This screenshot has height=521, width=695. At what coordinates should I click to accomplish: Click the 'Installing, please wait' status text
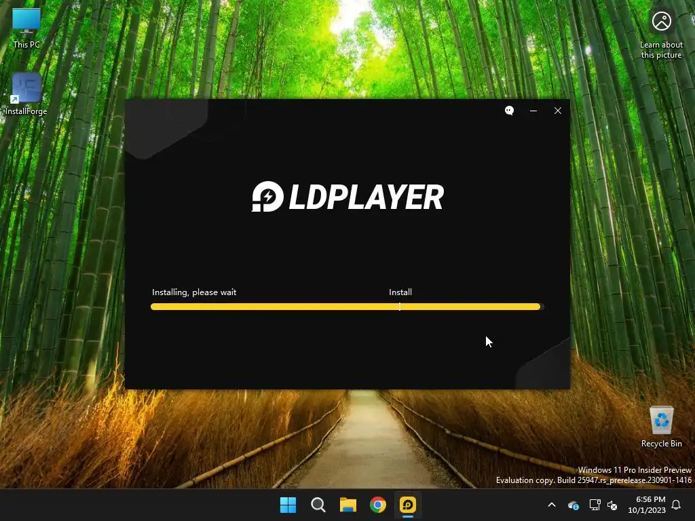(x=194, y=292)
